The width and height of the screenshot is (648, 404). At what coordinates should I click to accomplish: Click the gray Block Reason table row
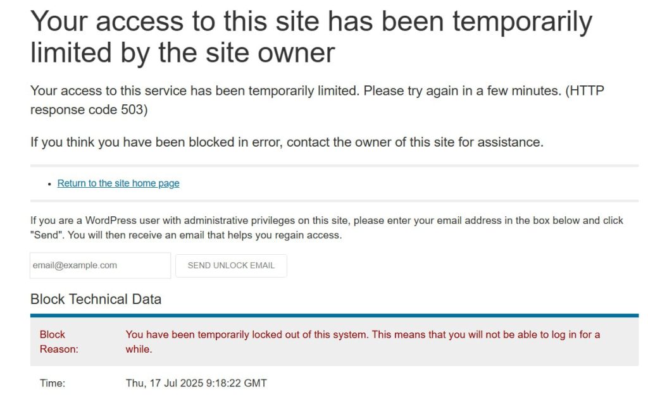coord(334,341)
